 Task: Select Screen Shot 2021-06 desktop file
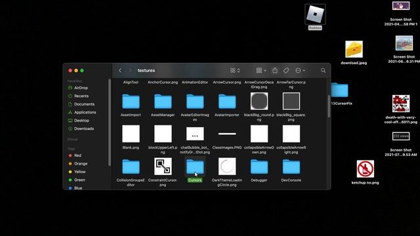404,43
